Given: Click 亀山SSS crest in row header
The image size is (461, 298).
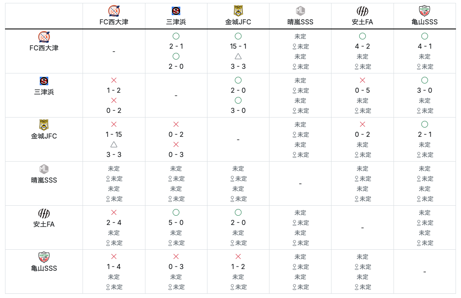Looking at the screenshot, I should (44, 257).
